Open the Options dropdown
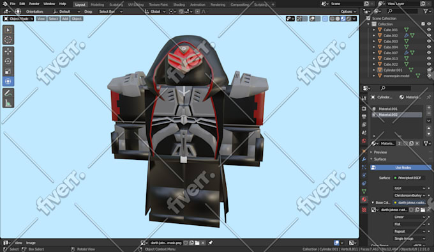Image resolution: width=434 pixels, height=252 pixels. (348, 12)
